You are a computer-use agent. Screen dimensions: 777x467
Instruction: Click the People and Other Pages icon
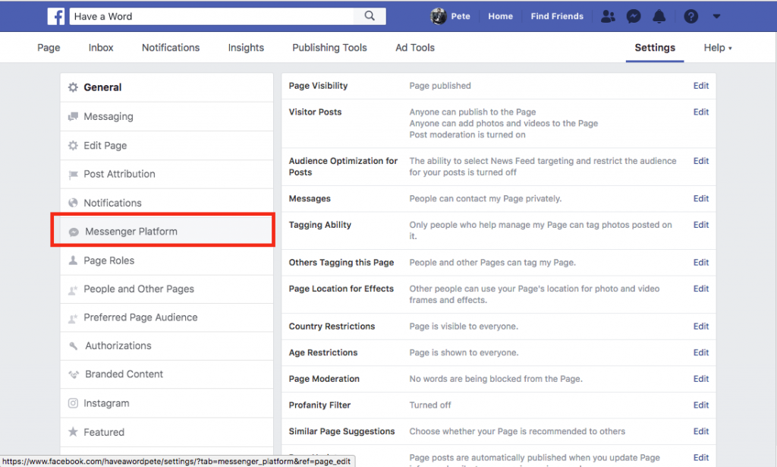pos(73,289)
